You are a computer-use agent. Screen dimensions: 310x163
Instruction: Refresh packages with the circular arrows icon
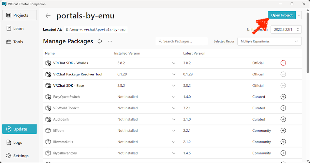coord(100,41)
